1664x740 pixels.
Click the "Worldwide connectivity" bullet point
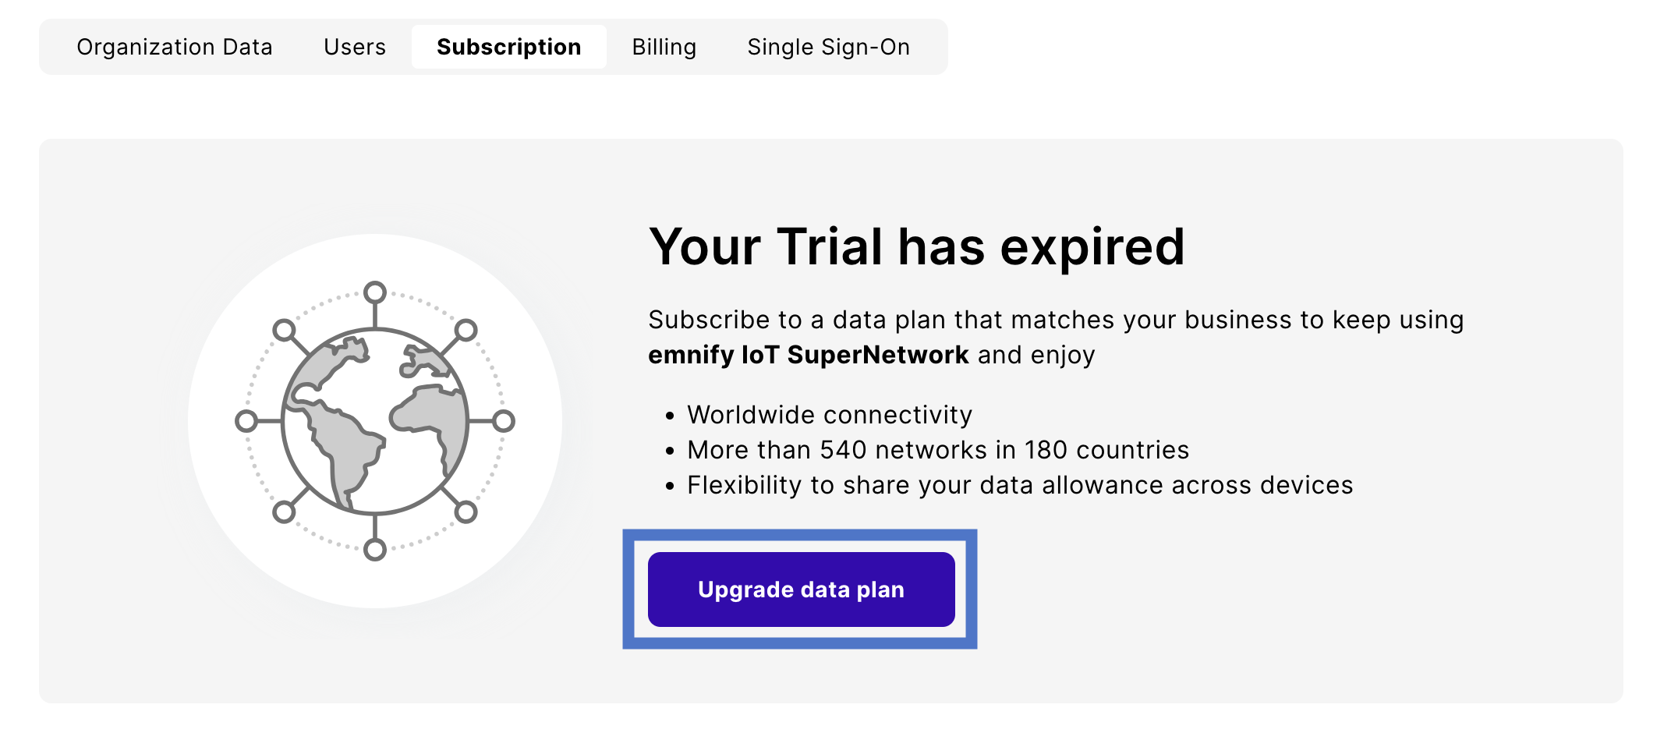coord(829,415)
